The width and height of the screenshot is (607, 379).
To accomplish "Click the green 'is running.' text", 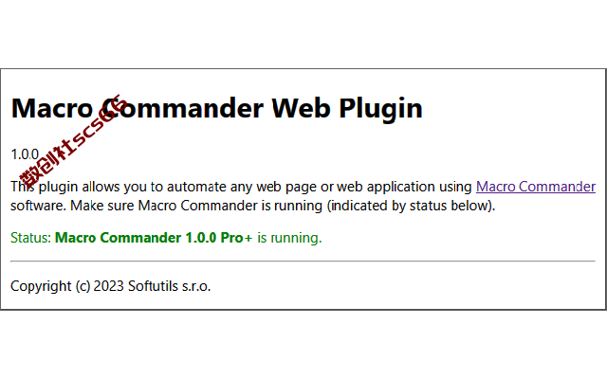I will point(289,238).
